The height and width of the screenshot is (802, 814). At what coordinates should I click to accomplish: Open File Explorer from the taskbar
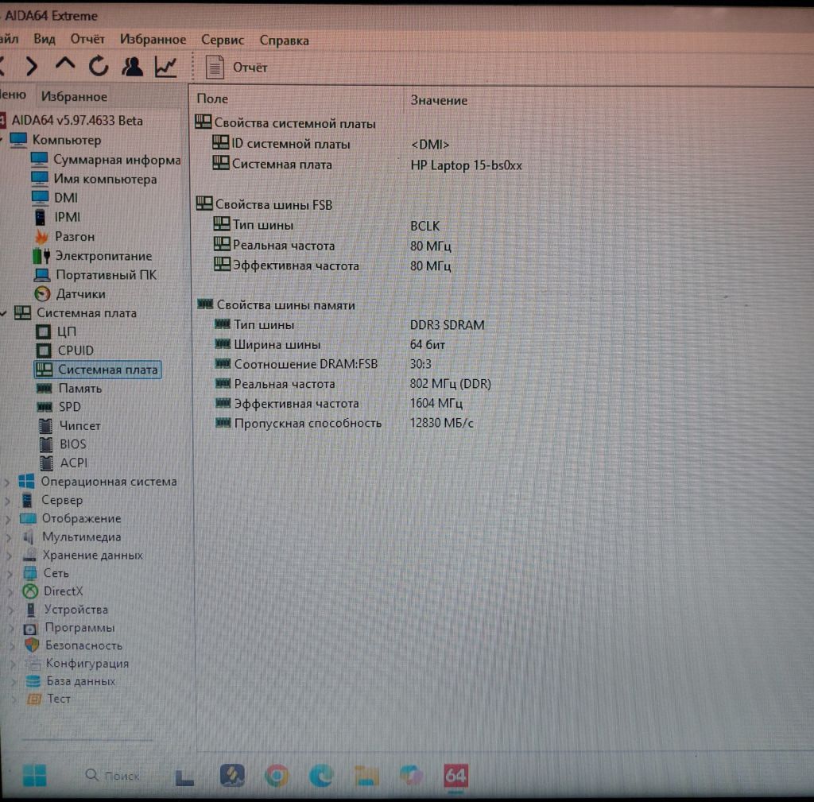point(366,776)
